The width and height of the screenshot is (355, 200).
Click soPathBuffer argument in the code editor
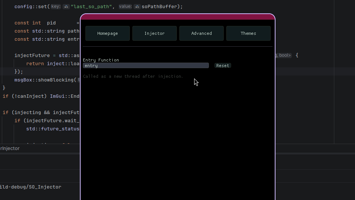pos(159,7)
